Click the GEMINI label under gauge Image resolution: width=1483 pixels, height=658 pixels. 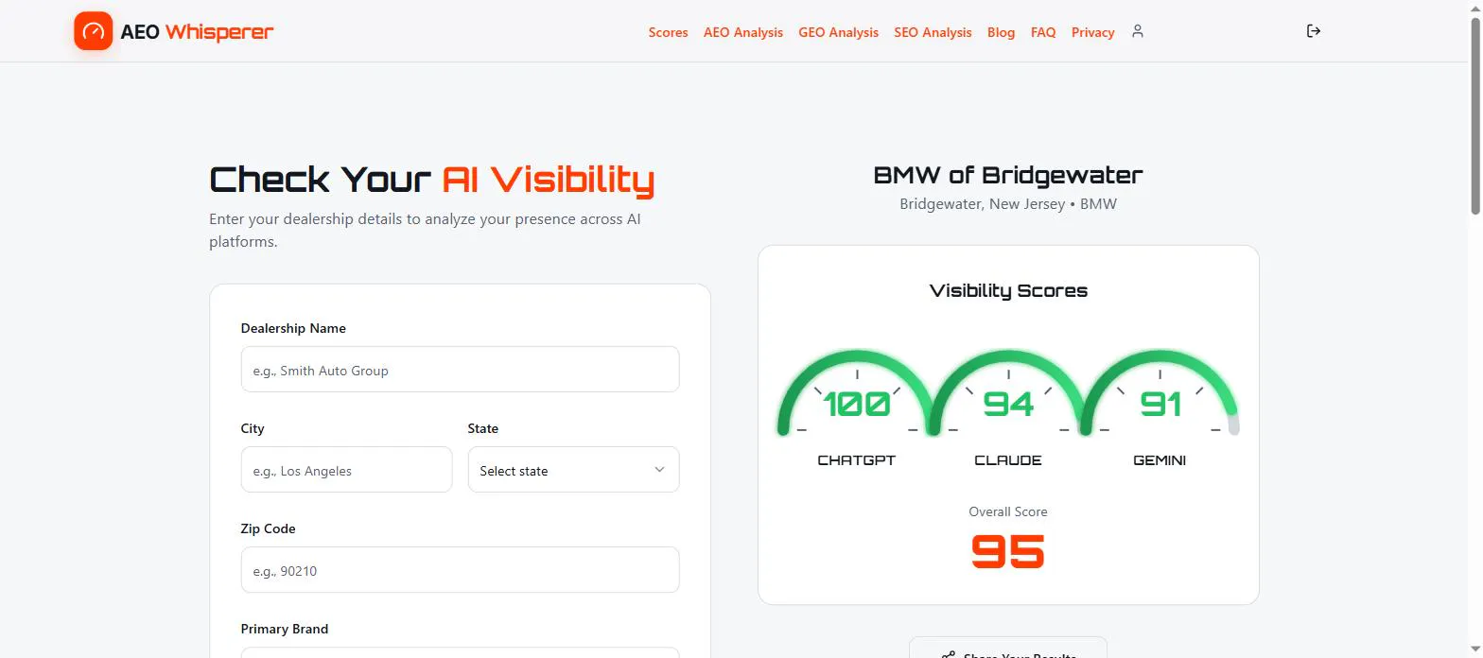1160,460
